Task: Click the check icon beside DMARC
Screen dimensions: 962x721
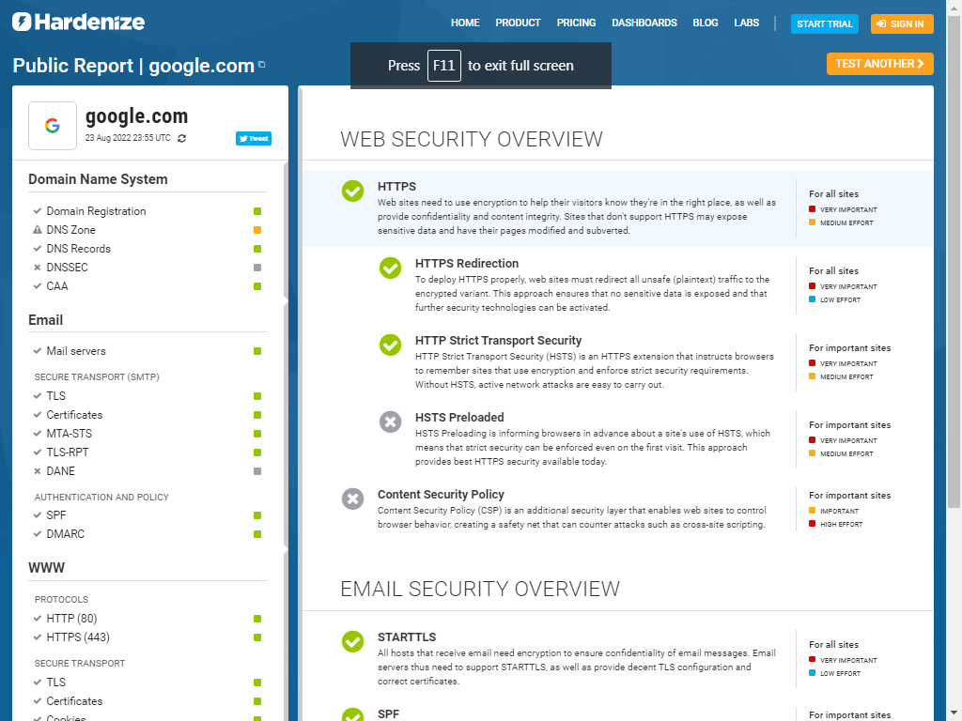Action: click(x=38, y=534)
